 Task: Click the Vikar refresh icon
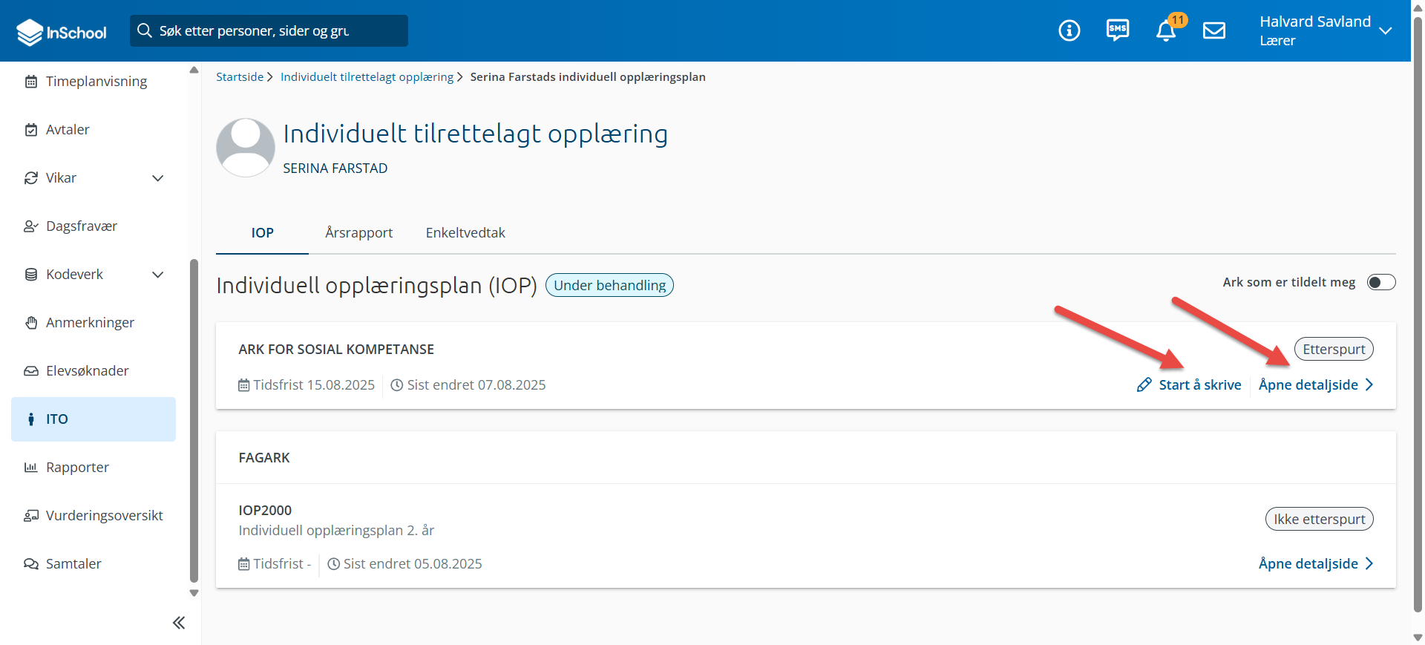[x=31, y=178]
